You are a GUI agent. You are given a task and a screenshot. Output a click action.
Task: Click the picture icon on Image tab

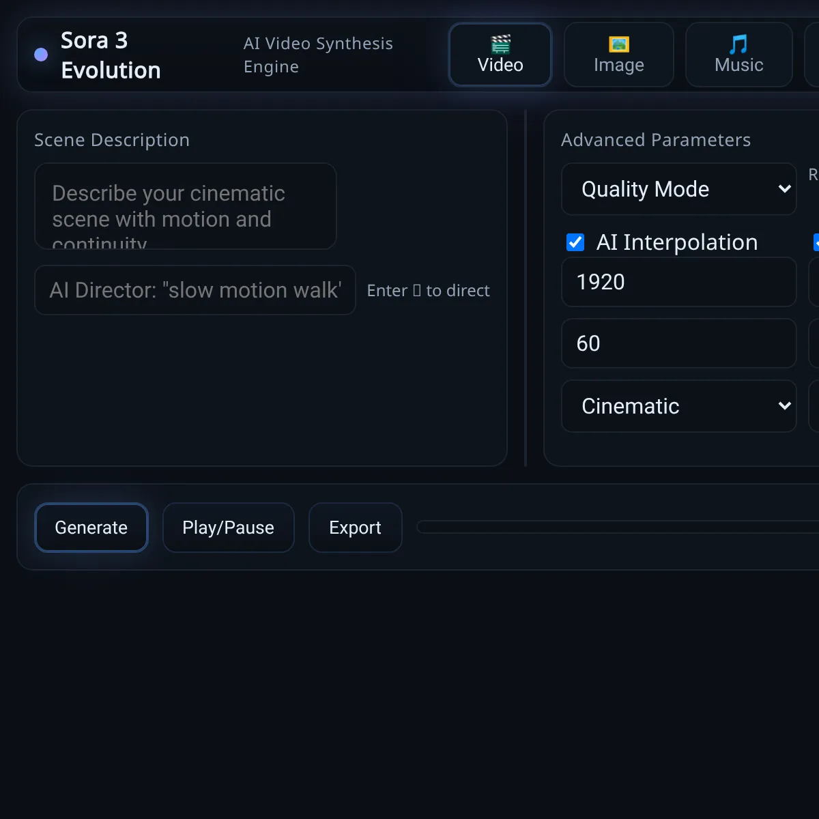coord(619,44)
